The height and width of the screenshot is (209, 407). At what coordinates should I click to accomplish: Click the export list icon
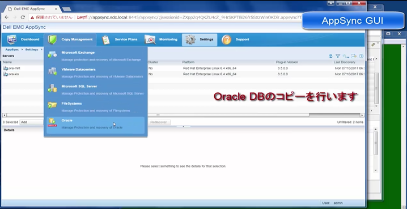(354, 56)
